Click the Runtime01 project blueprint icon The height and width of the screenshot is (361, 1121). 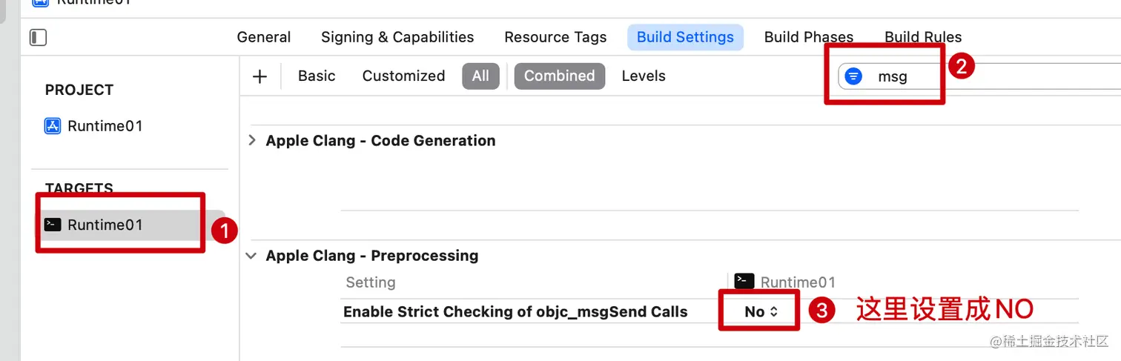(53, 126)
